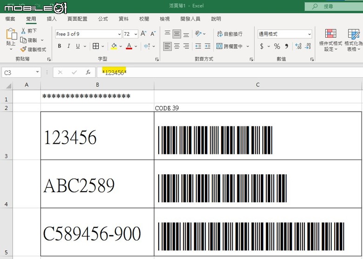Decrease font size with small A
363x259 pixels.
[153, 34]
